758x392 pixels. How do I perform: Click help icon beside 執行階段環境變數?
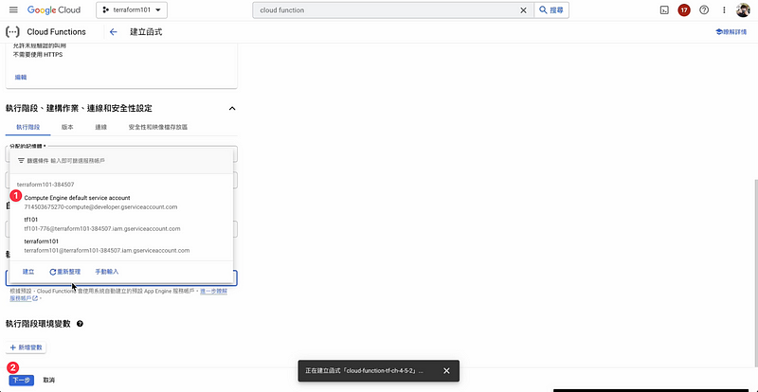pyautogui.click(x=80, y=324)
